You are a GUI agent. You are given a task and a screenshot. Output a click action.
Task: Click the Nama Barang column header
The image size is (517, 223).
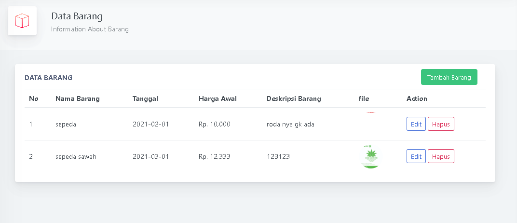coord(78,98)
